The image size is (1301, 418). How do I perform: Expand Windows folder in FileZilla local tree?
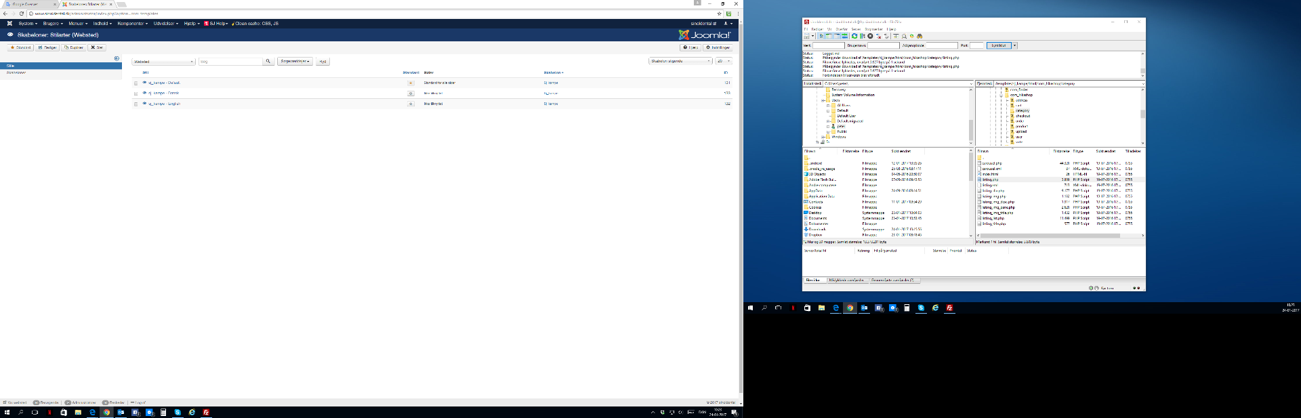point(823,137)
